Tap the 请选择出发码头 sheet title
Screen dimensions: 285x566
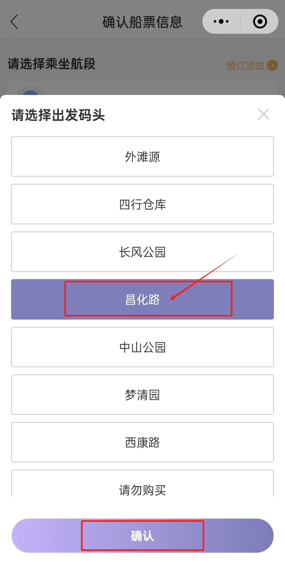tap(58, 115)
